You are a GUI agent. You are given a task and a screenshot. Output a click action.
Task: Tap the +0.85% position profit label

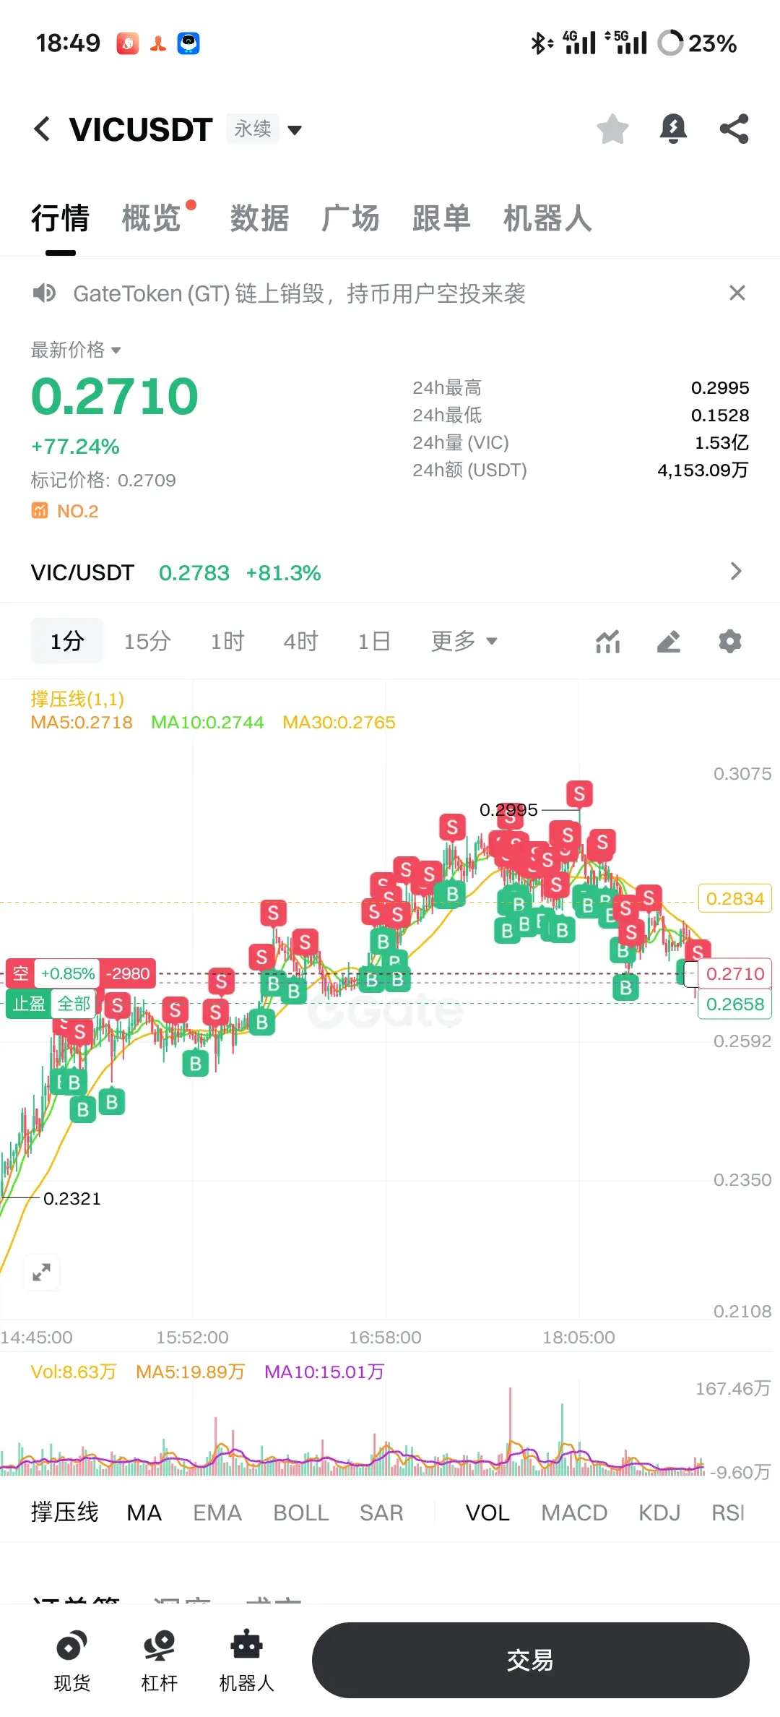(x=67, y=973)
